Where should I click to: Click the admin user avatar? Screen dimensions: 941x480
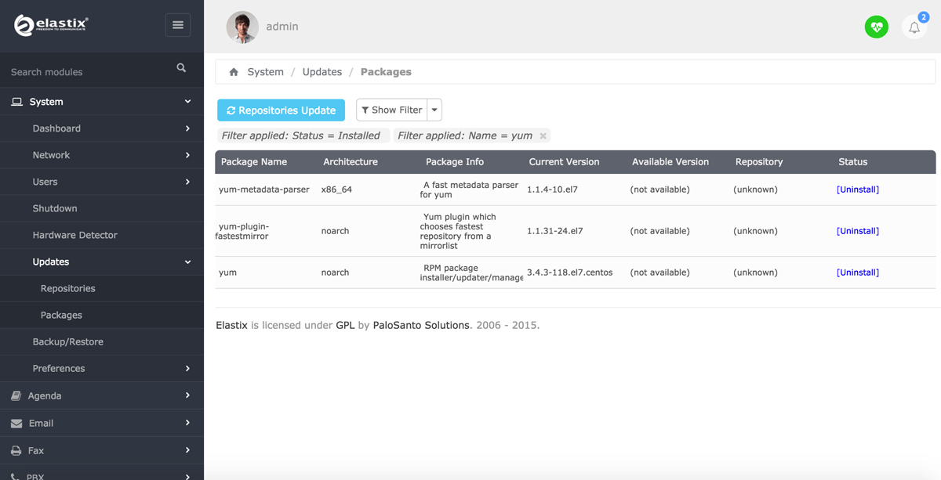click(x=242, y=27)
